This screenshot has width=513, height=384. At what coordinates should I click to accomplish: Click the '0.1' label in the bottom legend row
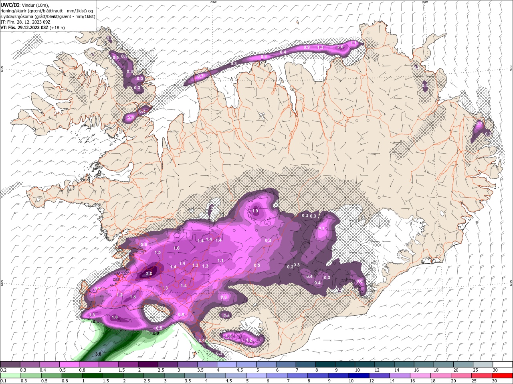tap(3, 381)
